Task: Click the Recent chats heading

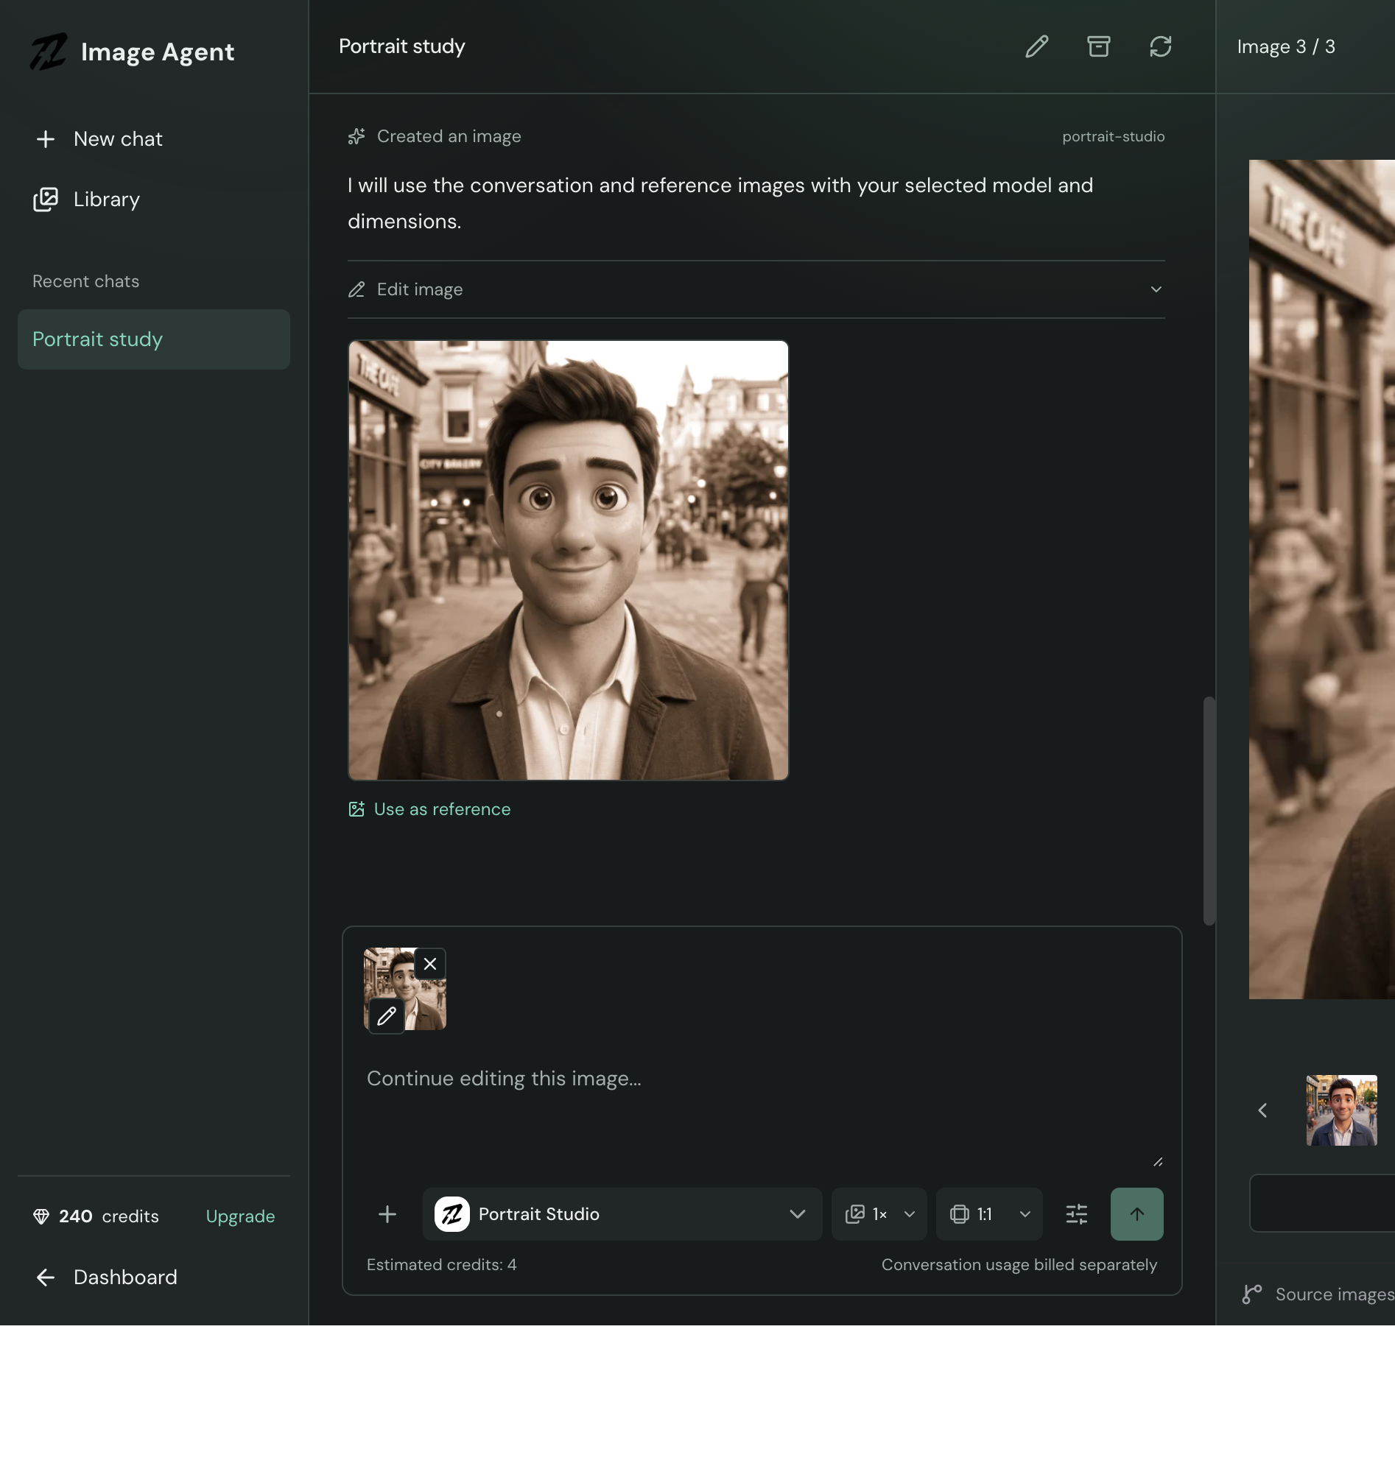Action: (x=85, y=281)
